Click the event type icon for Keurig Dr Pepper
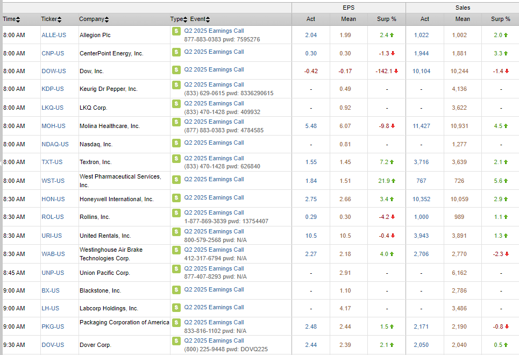Screen dimensions: 519x355 176,85
